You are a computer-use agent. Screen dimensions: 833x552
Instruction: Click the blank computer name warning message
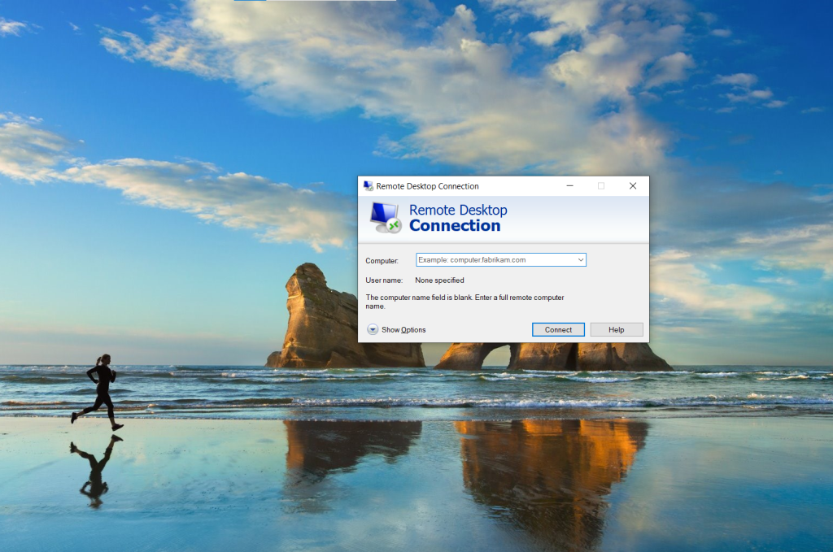(464, 302)
